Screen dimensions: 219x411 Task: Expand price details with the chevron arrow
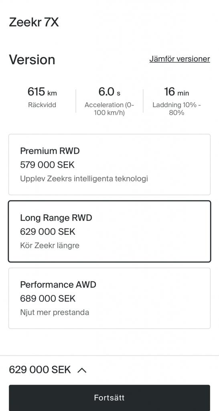82,370
